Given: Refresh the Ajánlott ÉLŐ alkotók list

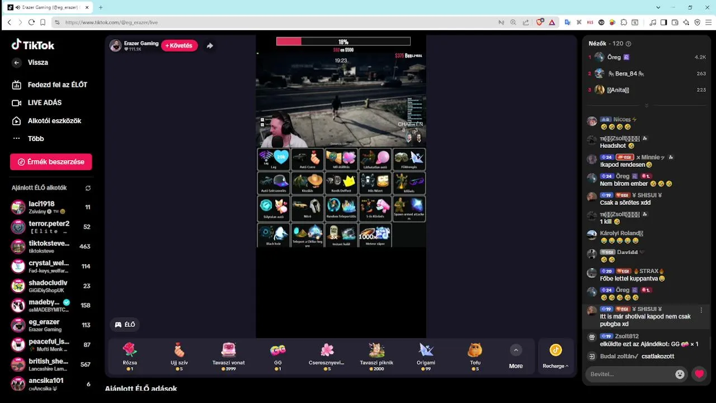Looking at the screenshot, I should [88, 188].
